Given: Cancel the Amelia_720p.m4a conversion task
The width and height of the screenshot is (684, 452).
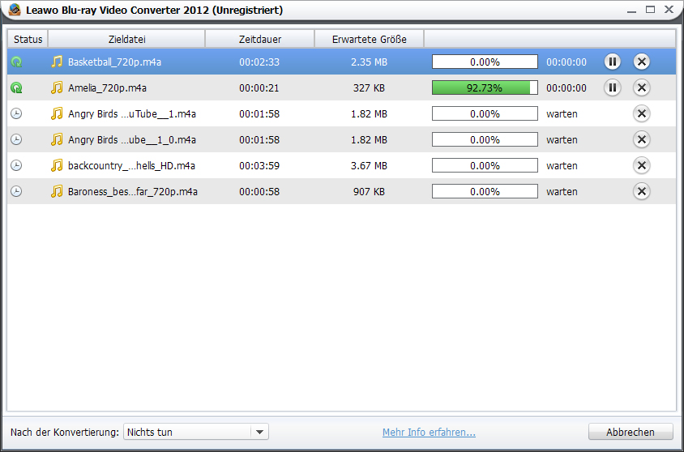Looking at the screenshot, I should (x=642, y=87).
